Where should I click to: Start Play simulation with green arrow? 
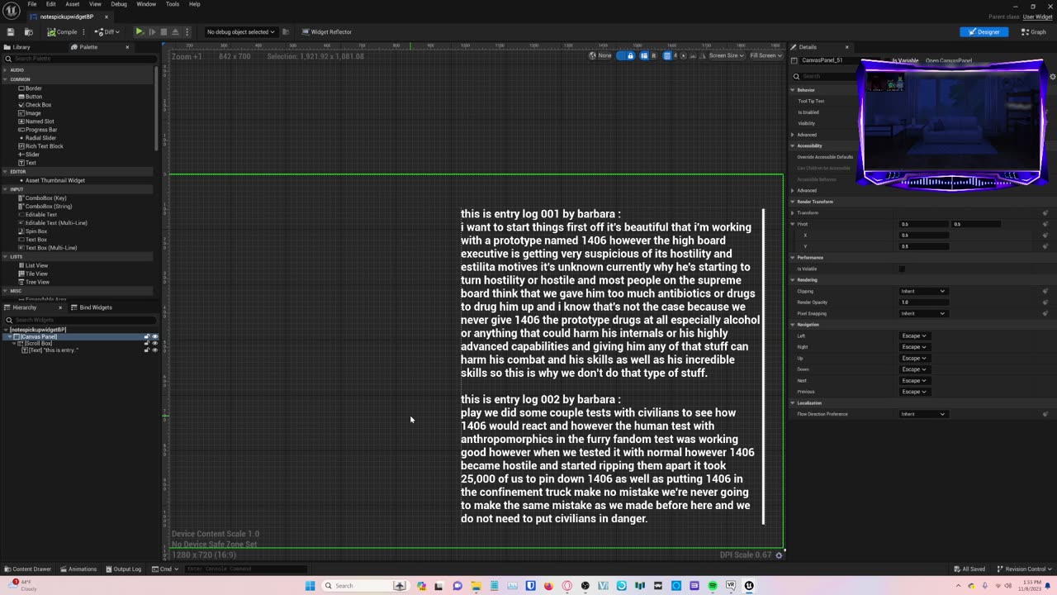pyautogui.click(x=139, y=31)
